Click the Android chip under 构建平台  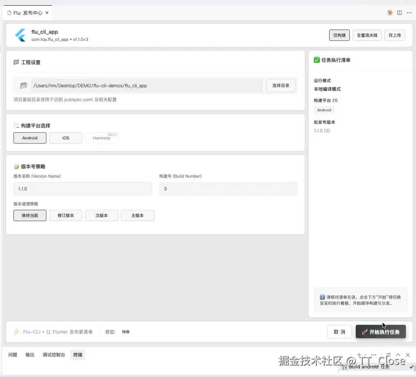(324, 110)
